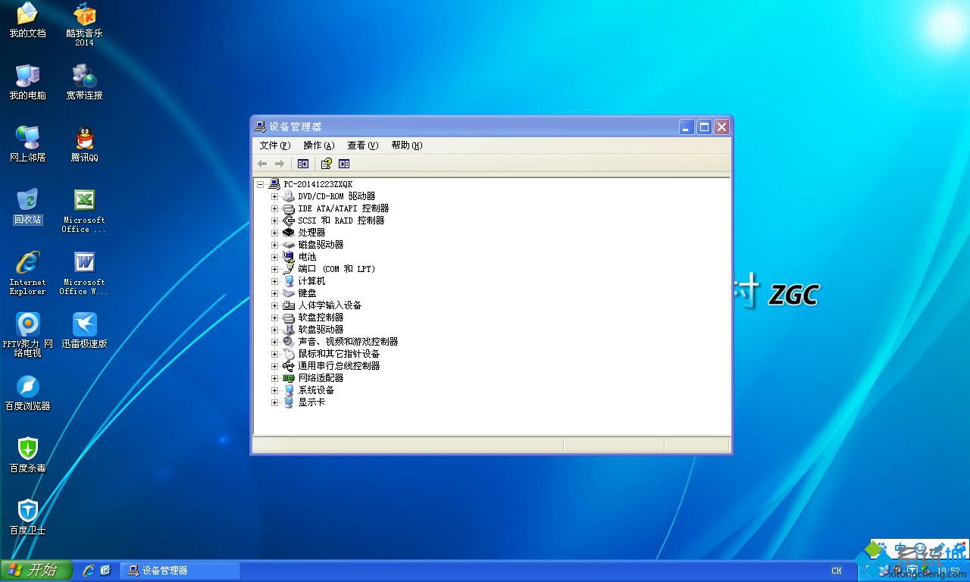The width and height of the screenshot is (970, 582).
Task: Launch Internet Explorer from the quick launch bar
Action: (89, 570)
